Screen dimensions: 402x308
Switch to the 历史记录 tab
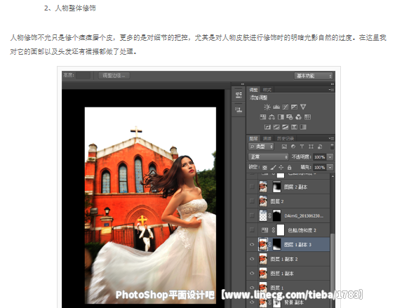pos(286,138)
